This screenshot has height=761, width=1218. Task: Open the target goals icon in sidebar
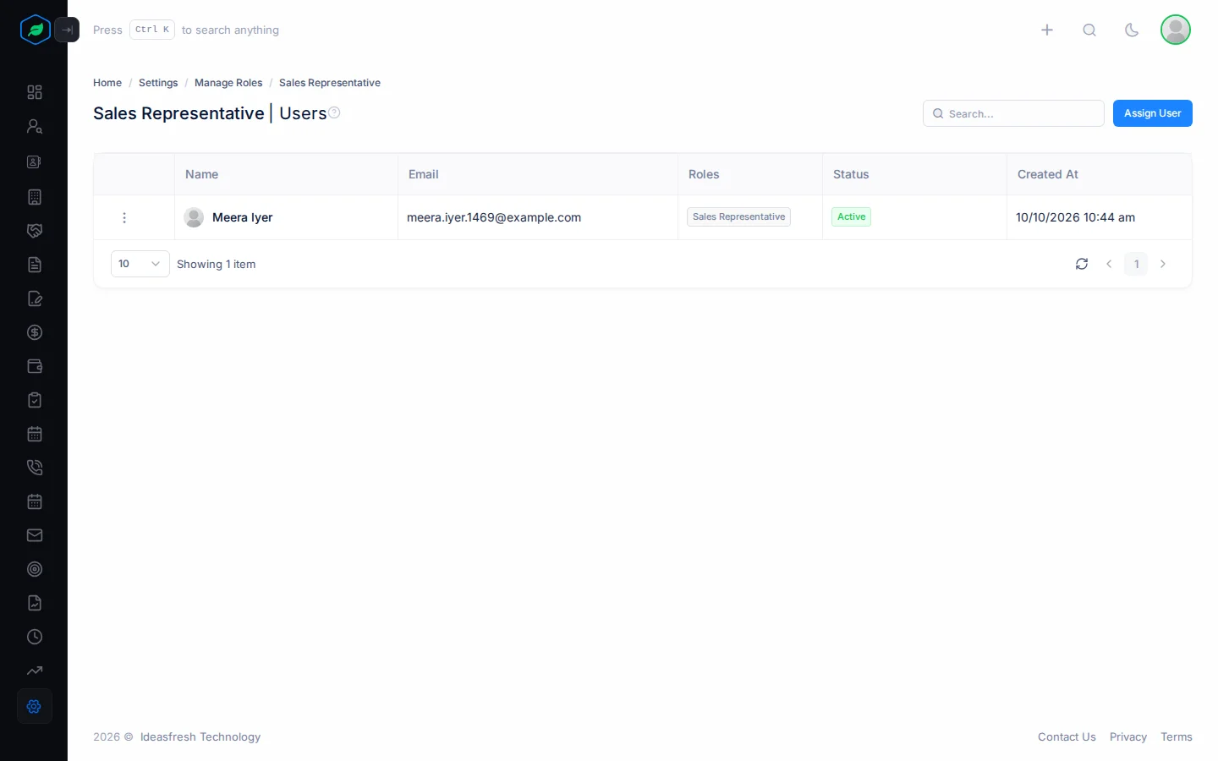[x=35, y=569]
